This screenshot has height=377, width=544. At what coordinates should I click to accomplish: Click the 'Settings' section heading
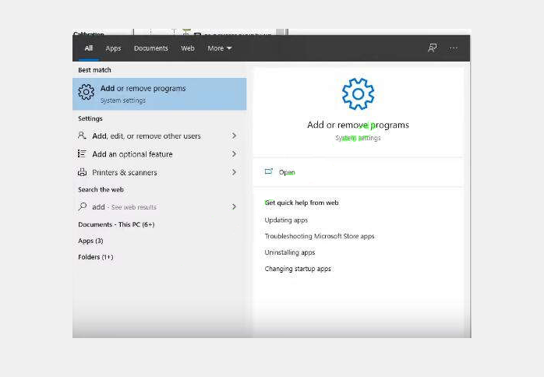[x=90, y=118]
